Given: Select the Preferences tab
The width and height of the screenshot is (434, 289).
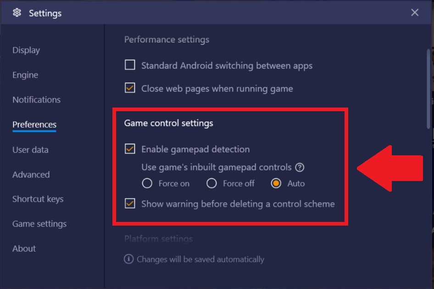Looking at the screenshot, I should pos(34,125).
